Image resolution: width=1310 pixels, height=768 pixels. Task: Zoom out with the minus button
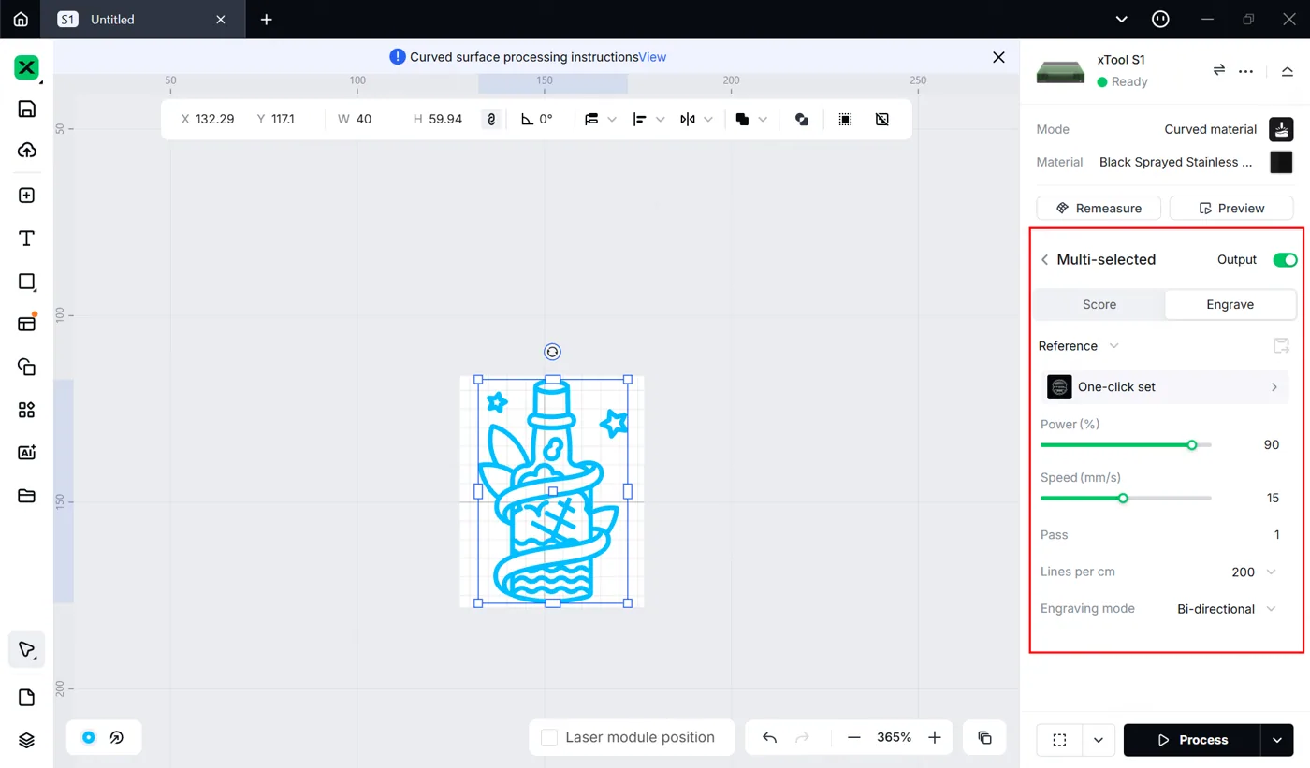pyautogui.click(x=853, y=737)
